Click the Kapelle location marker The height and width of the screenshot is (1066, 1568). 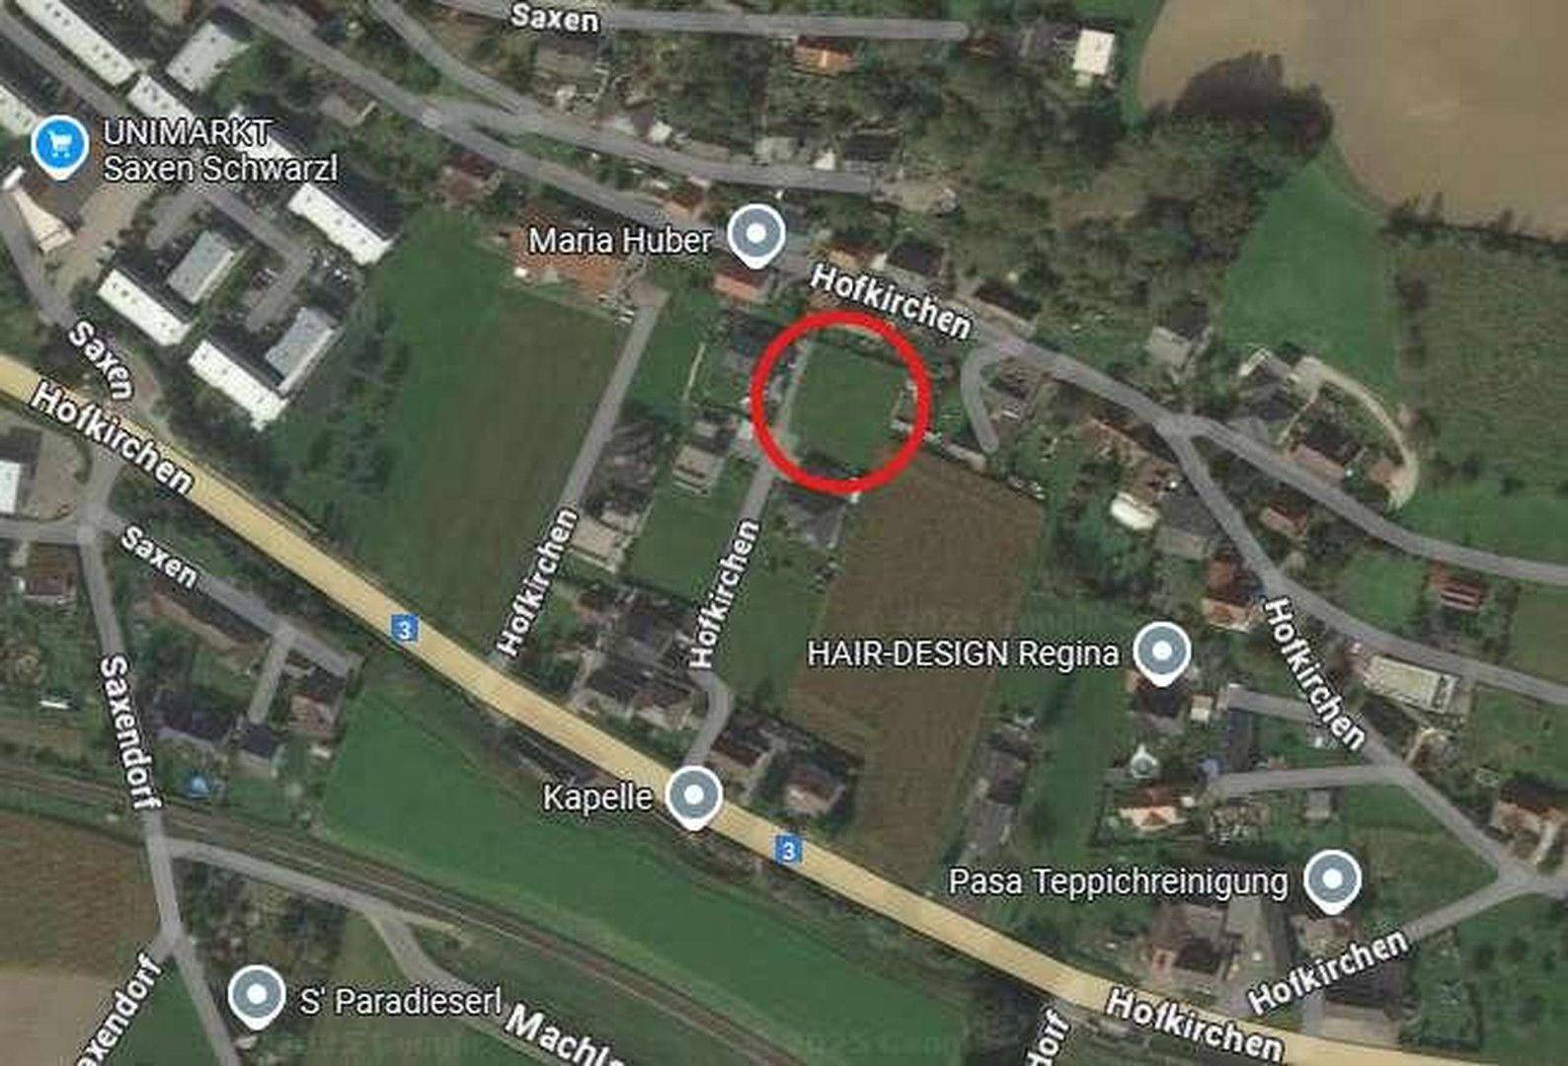[x=693, y=796]
